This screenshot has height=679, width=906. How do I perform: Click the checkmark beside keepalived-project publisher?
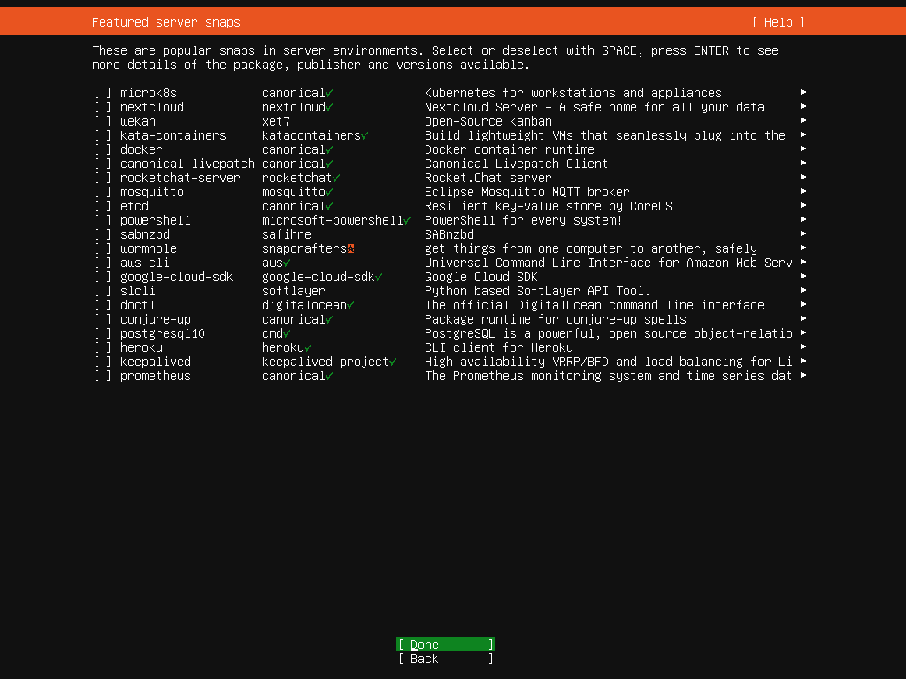coord(393,362)
